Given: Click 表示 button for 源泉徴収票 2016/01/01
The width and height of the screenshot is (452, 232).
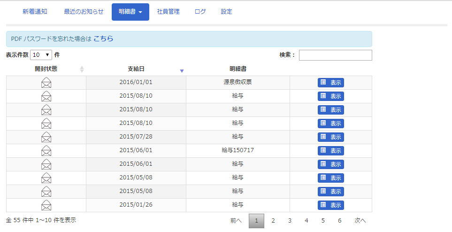Looking at the screenshot, I should coord(330,83).
